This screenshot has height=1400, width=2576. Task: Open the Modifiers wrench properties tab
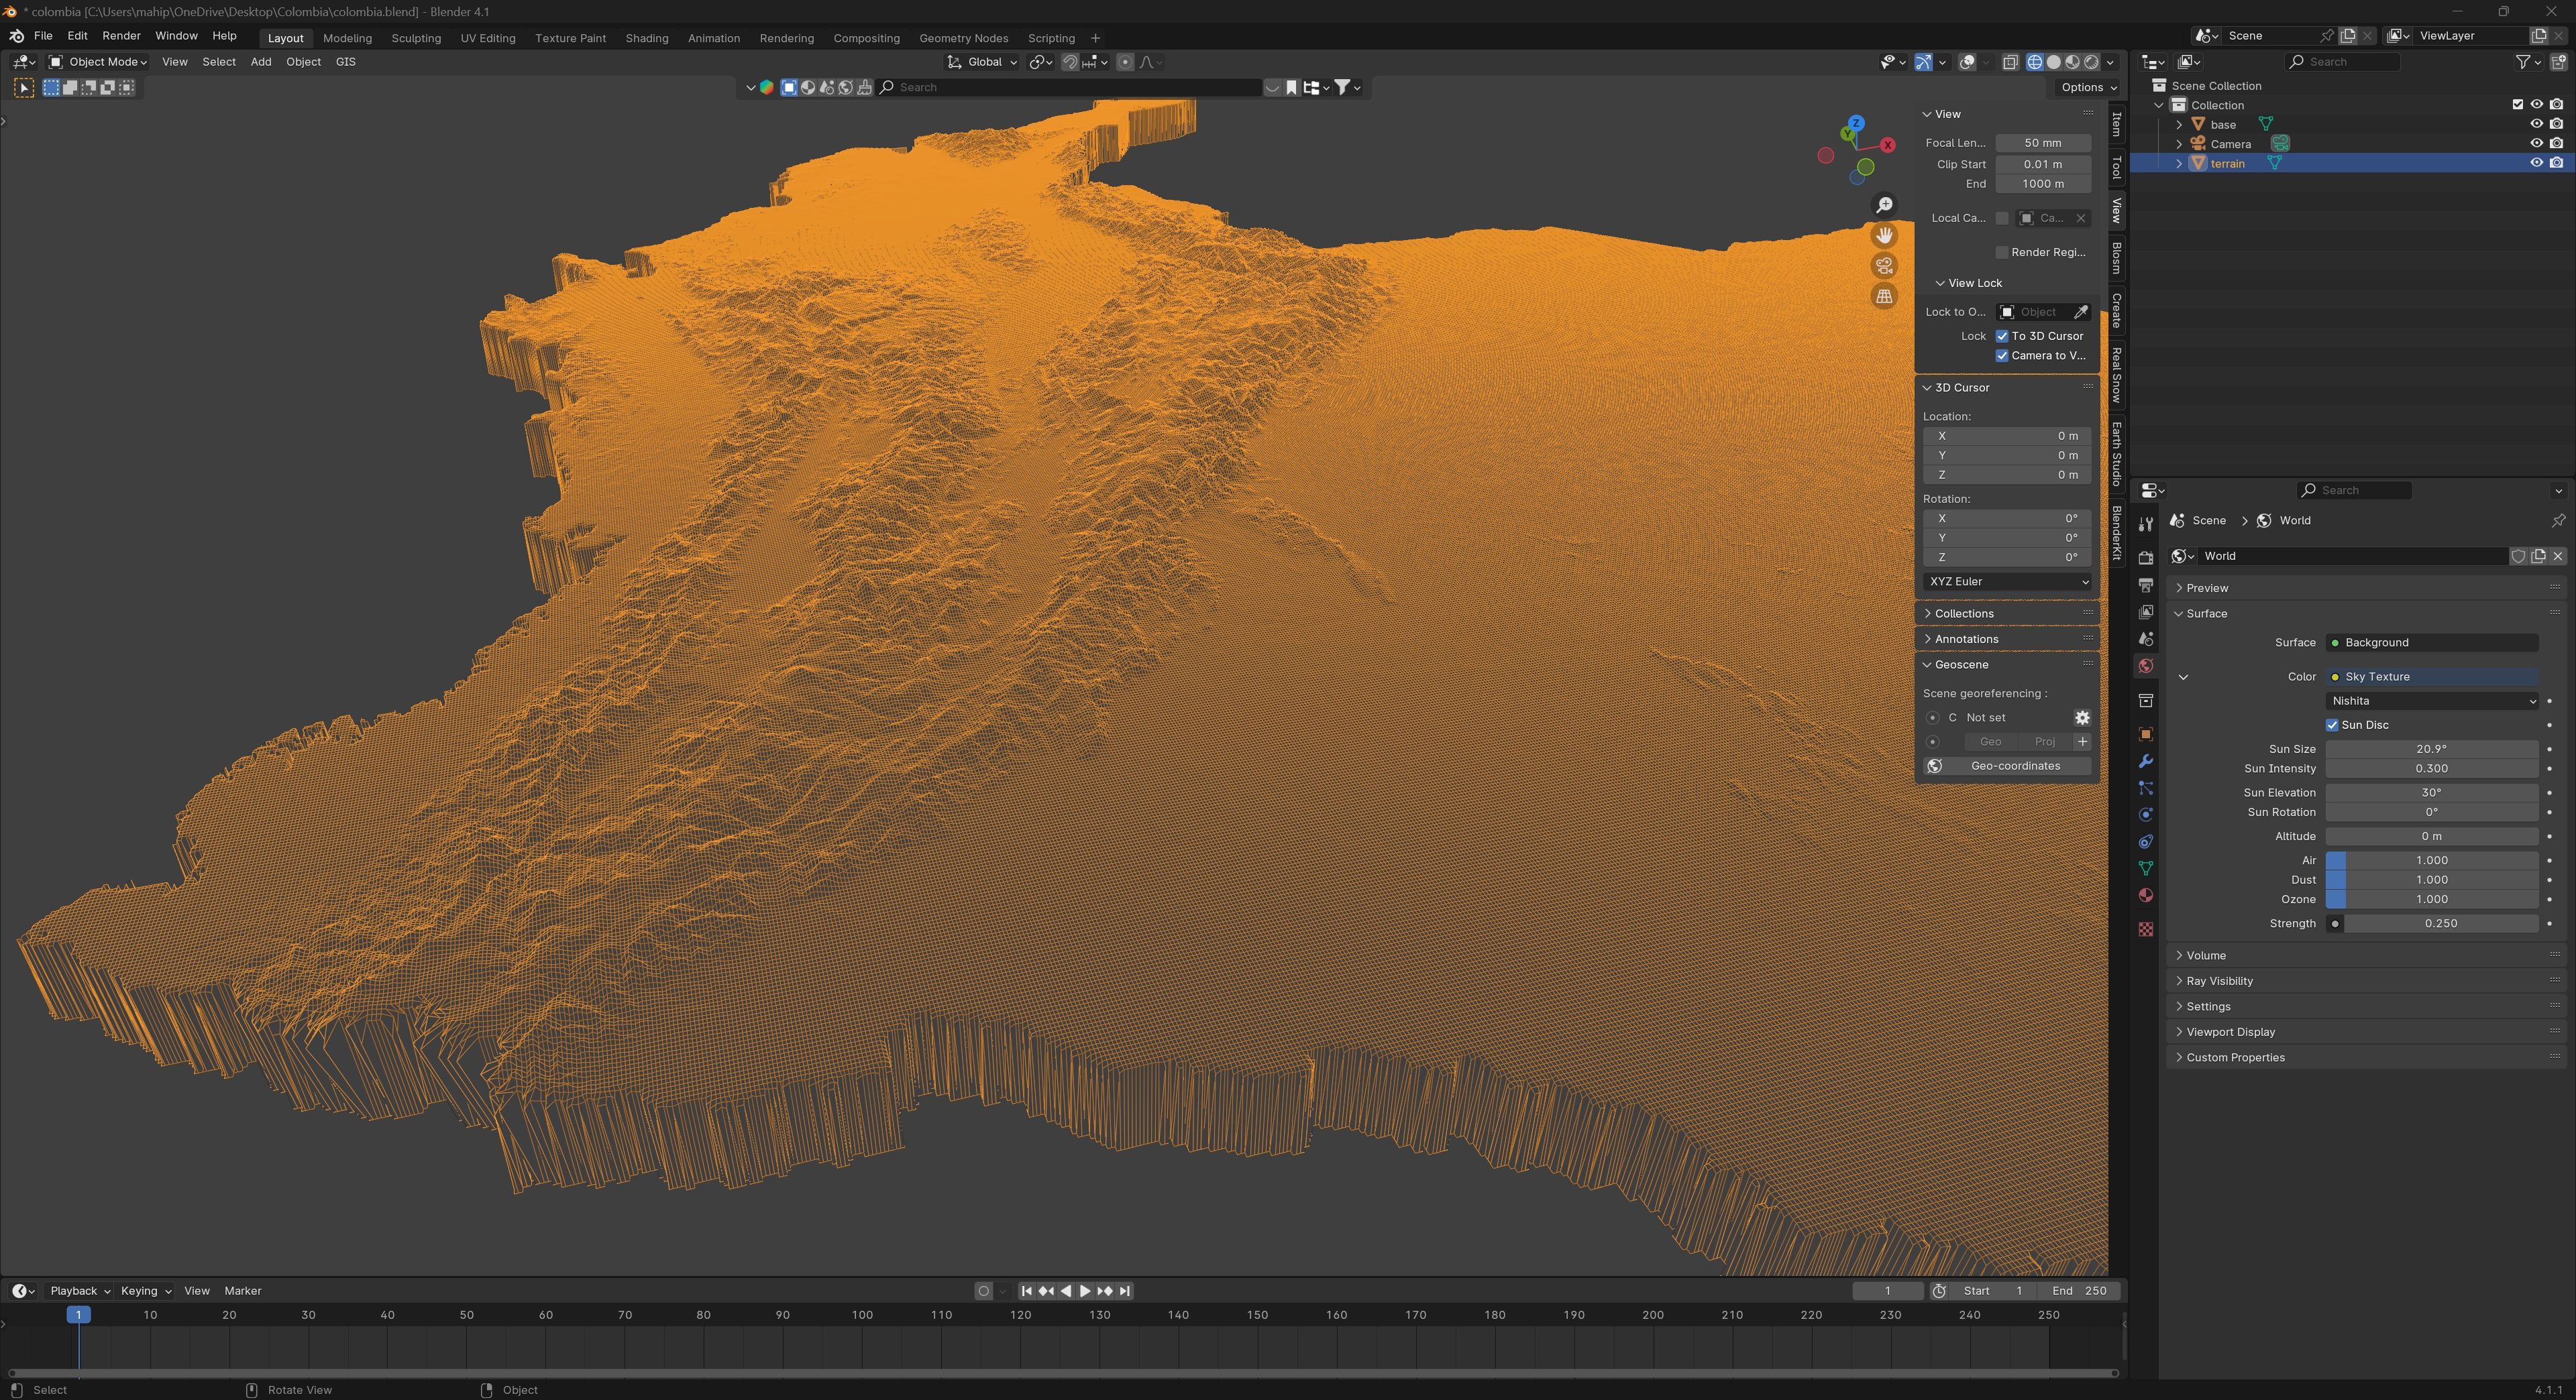(2145, 762)
